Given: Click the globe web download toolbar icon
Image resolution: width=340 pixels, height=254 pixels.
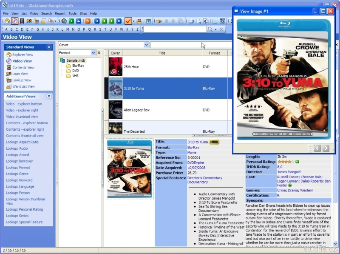Looking at the screenshot, I should point(64,21).
